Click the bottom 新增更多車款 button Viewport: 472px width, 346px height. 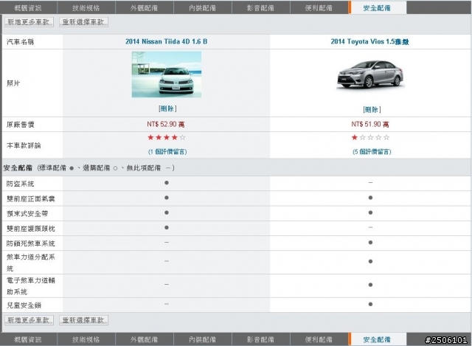coord(29,319)
